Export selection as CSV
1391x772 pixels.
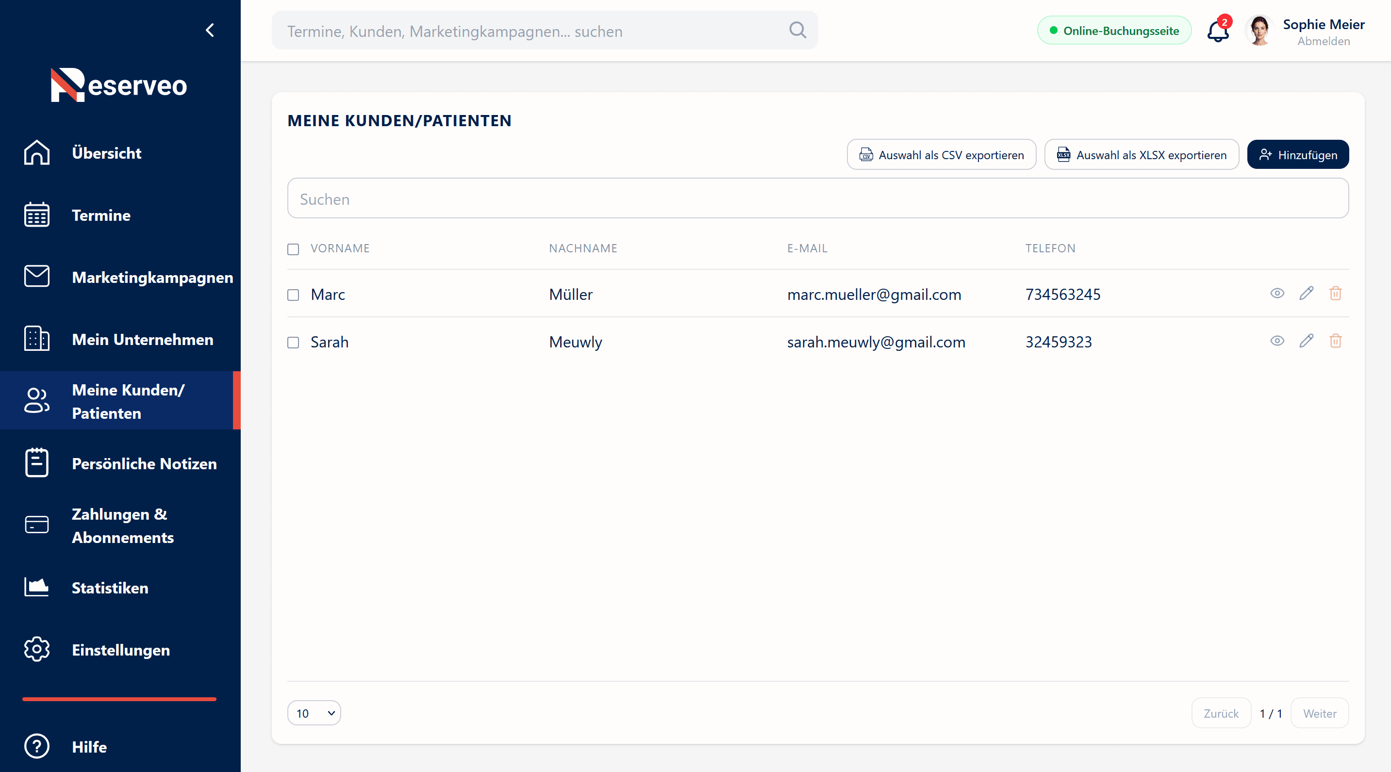point(941,155)
